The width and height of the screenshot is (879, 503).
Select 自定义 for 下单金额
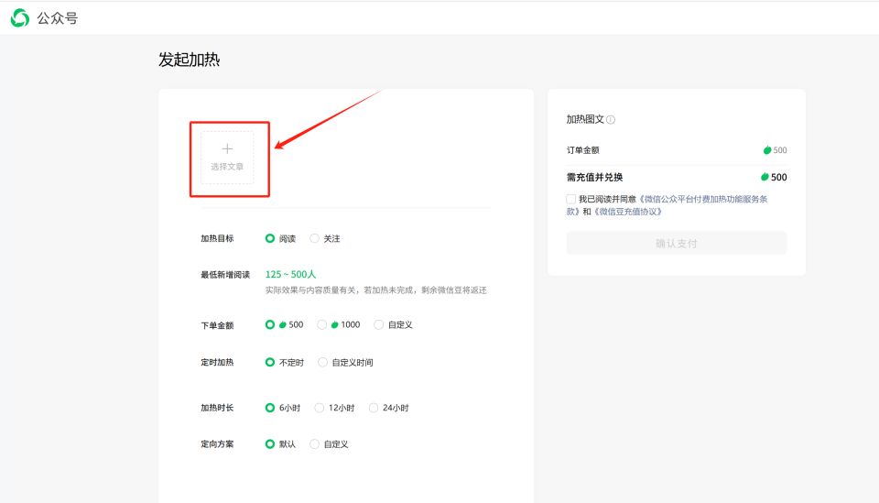[379, 324]
